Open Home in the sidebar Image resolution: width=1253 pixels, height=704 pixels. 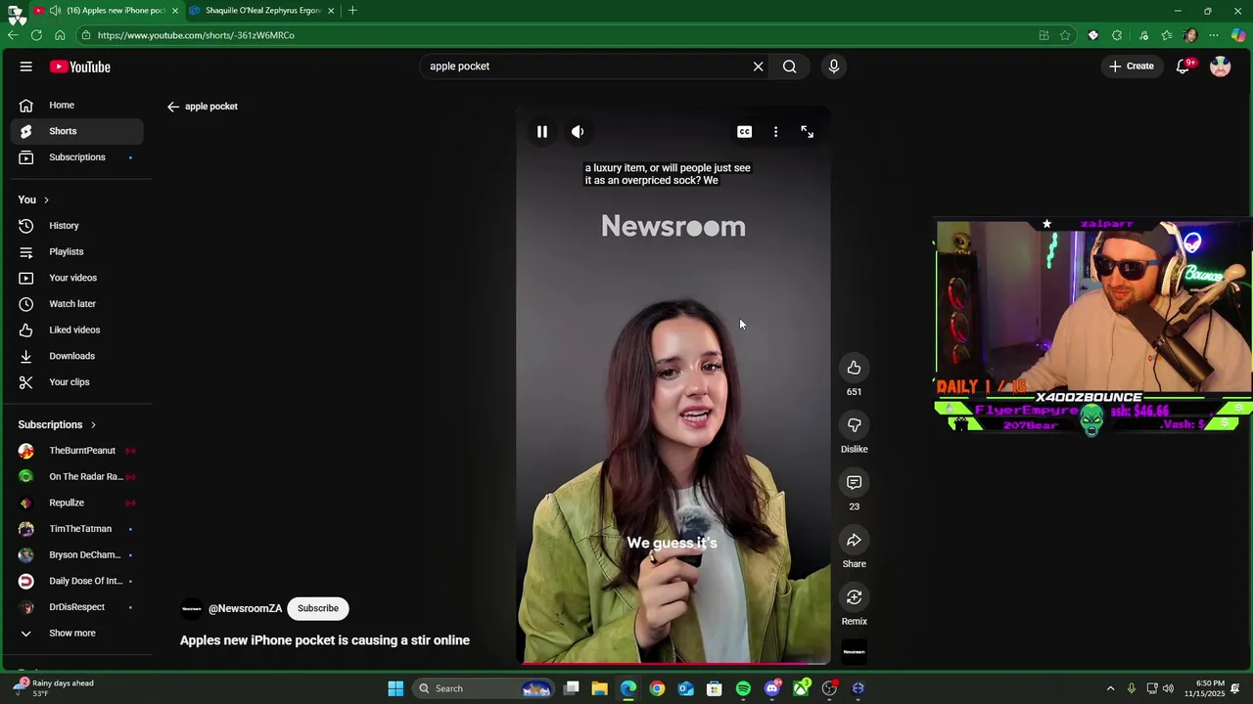pos(76,106)
